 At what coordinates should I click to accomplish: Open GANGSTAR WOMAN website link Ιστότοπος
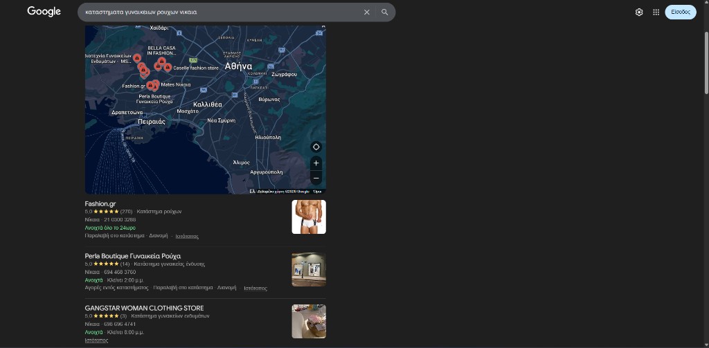tap(96, 340)
